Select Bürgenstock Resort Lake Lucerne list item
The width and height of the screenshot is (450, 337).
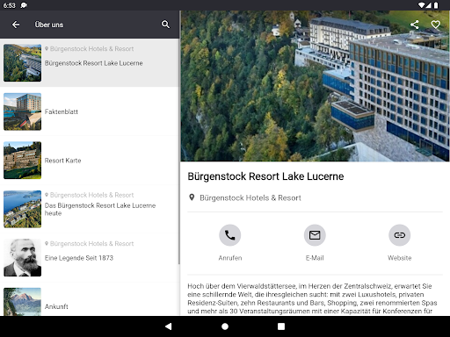pyautogui.click(x=90, y=62)
